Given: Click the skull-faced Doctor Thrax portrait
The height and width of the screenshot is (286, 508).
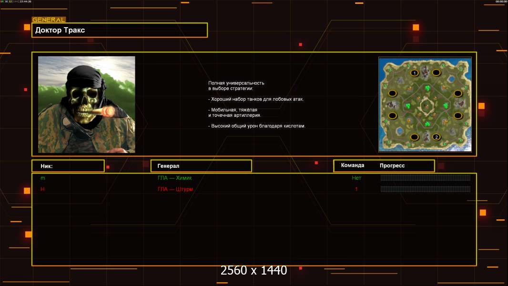Looking at the screenshot, I should tap(87, 104).
